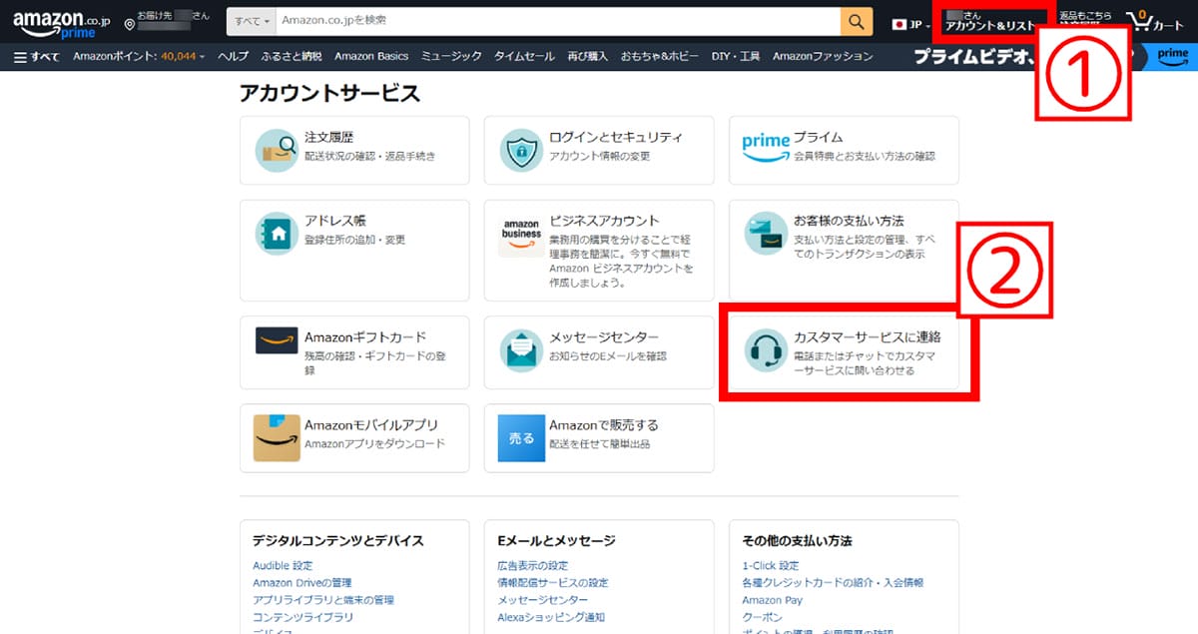1198x634 pixels.
Task: Open 再び購入 nav item
Action: [587, 57]
